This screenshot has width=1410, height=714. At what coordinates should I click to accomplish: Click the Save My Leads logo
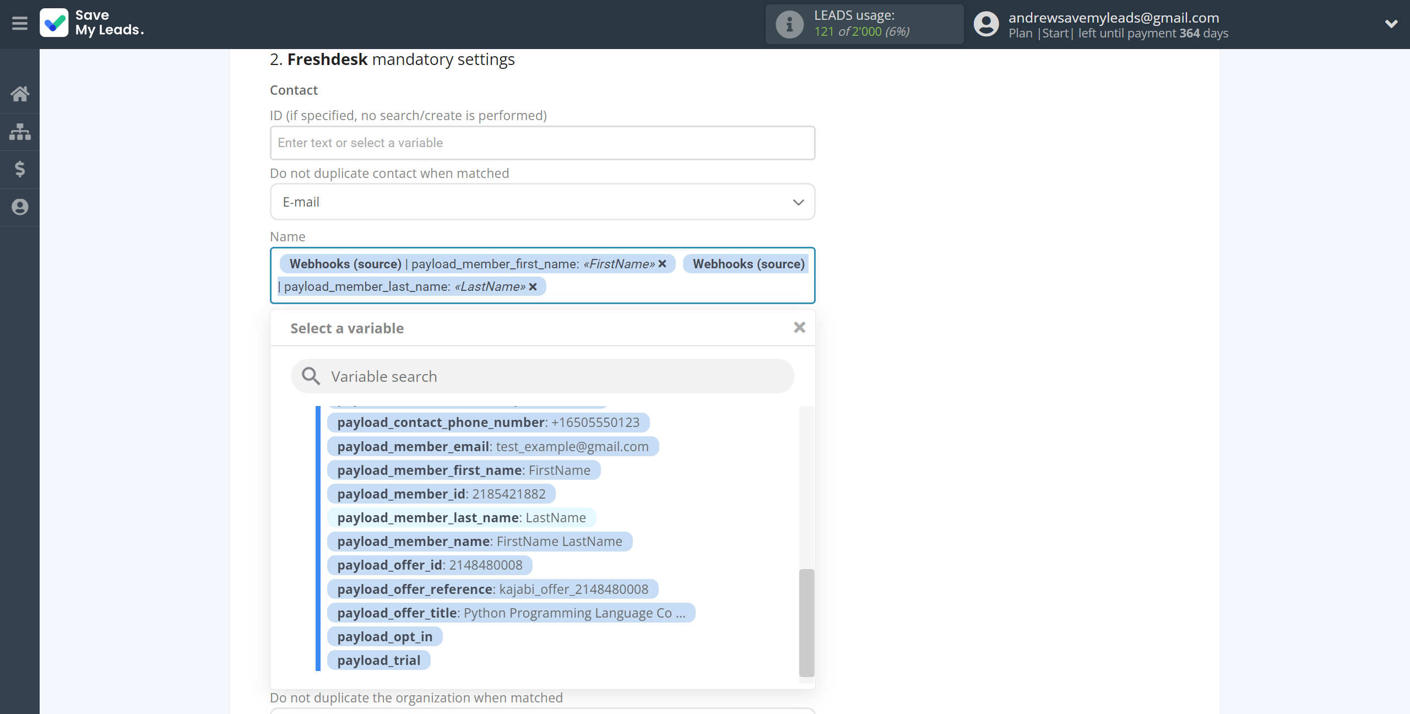[x=92, y=23]
